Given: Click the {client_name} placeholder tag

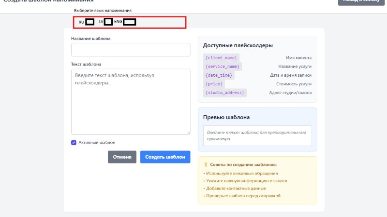Looking at the screenshot, I should coord(222,58).
